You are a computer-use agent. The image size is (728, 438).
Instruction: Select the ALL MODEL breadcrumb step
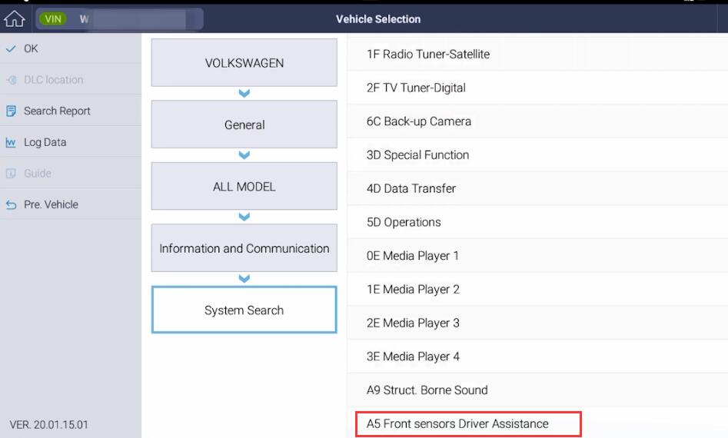[244, 186]
